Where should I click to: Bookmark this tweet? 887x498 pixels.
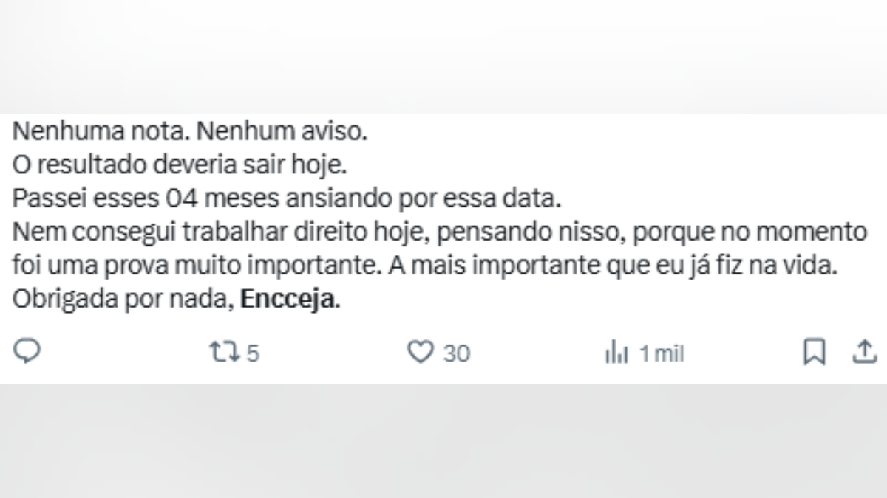pos(814,353)
